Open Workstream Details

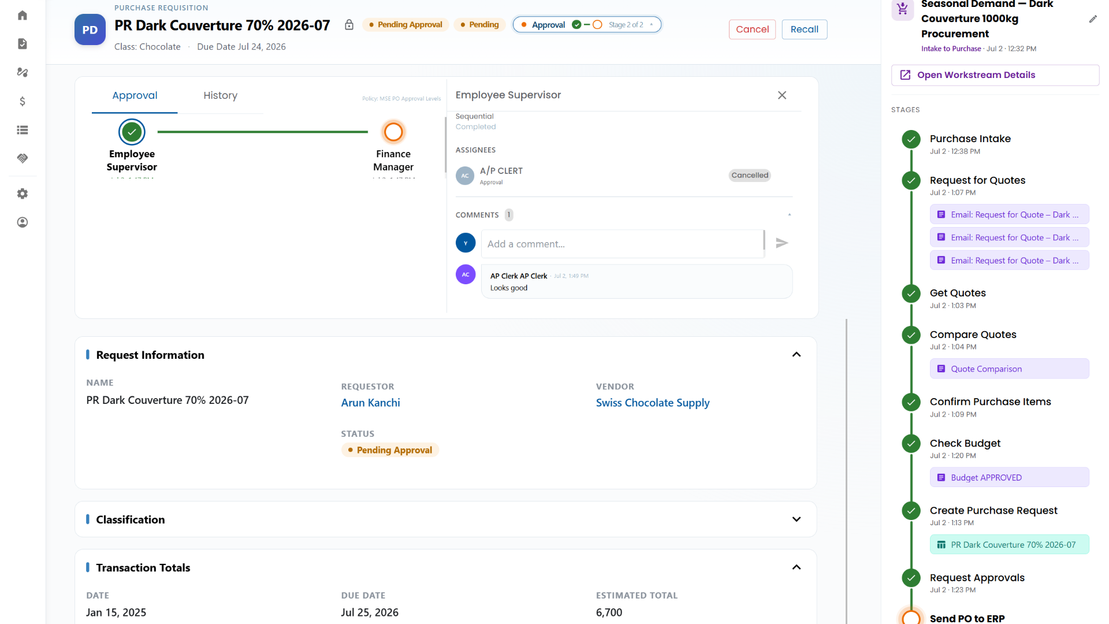click(995, 75)
